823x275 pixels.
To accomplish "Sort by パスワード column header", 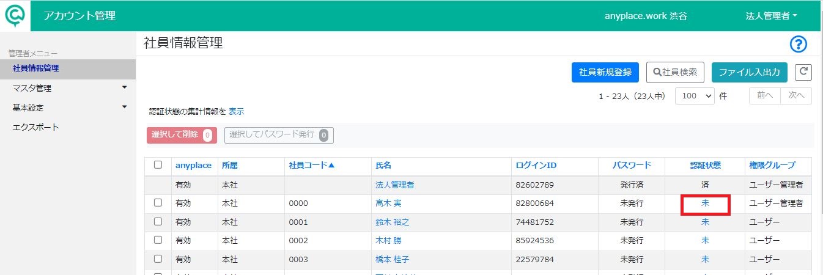I will tap(632, 165).
